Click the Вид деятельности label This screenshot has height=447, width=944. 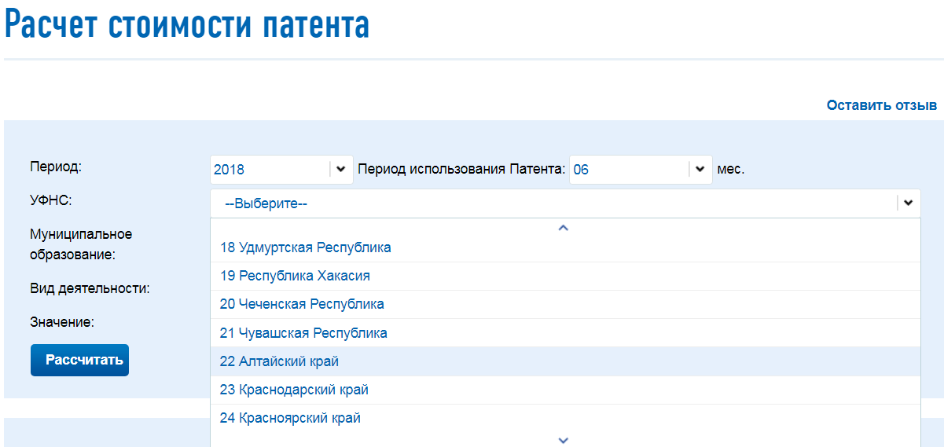pos(90,288)
